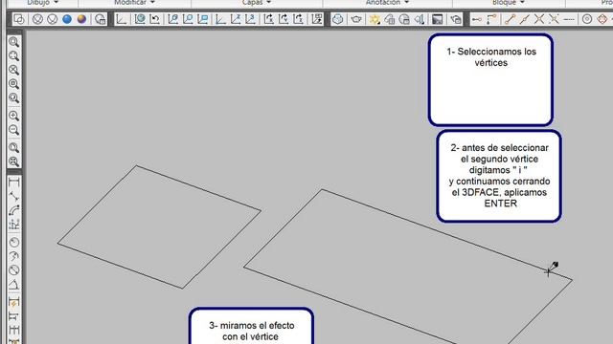This screenshot has width=613, height=344.
Task: Select the Aligned dimension tool
Action: click(14, 196)
